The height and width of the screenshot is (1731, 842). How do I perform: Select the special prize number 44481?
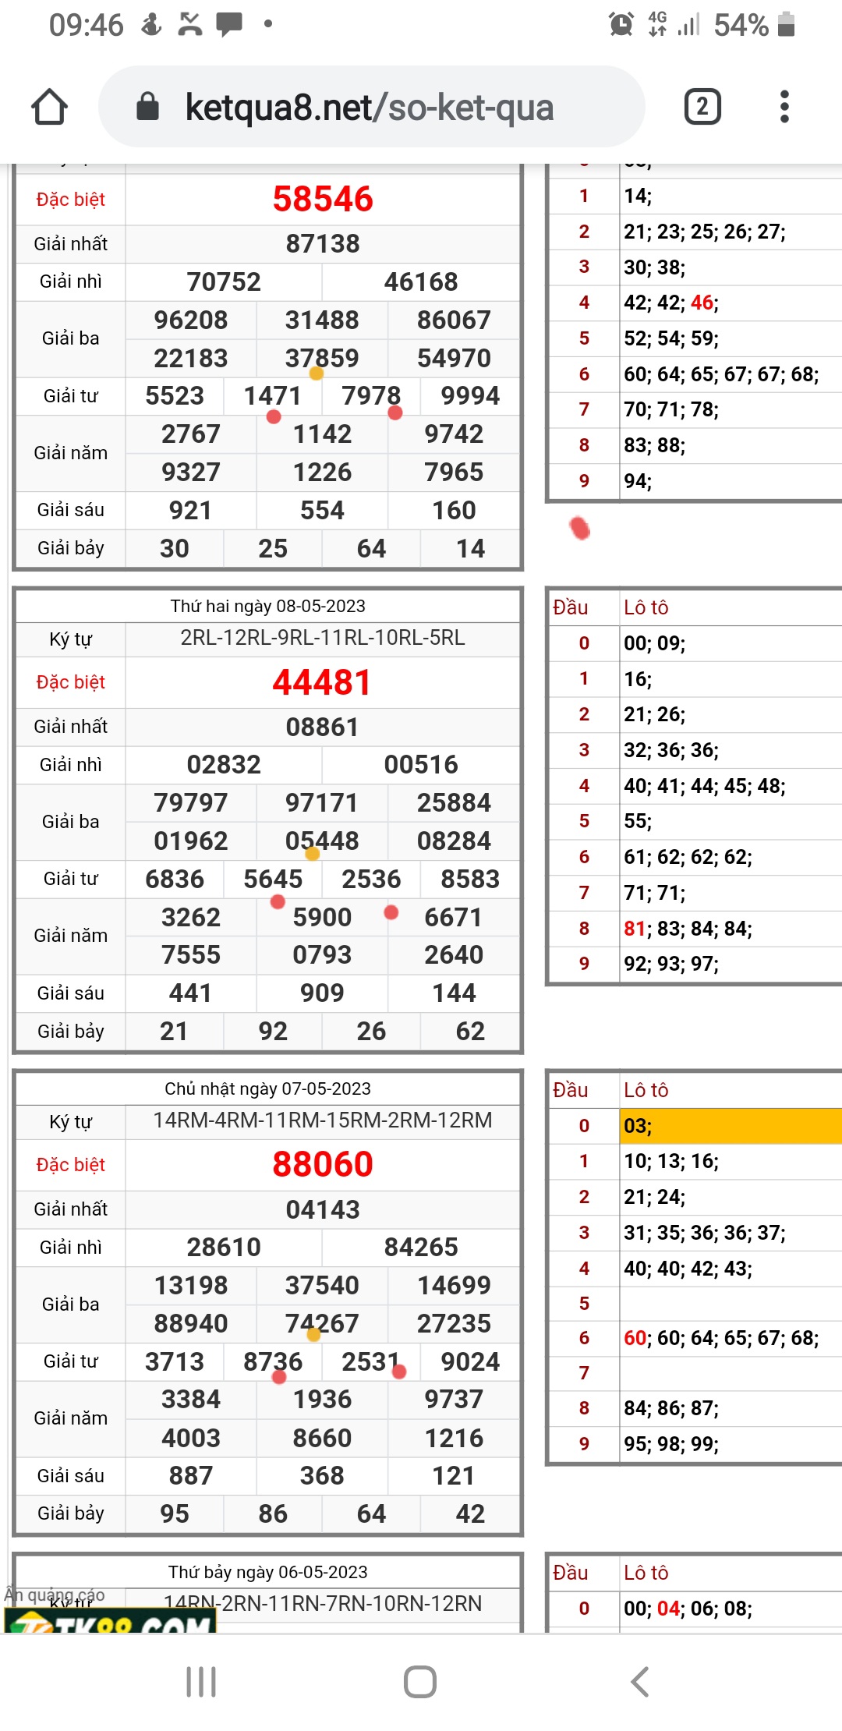[x=322, y=682]
